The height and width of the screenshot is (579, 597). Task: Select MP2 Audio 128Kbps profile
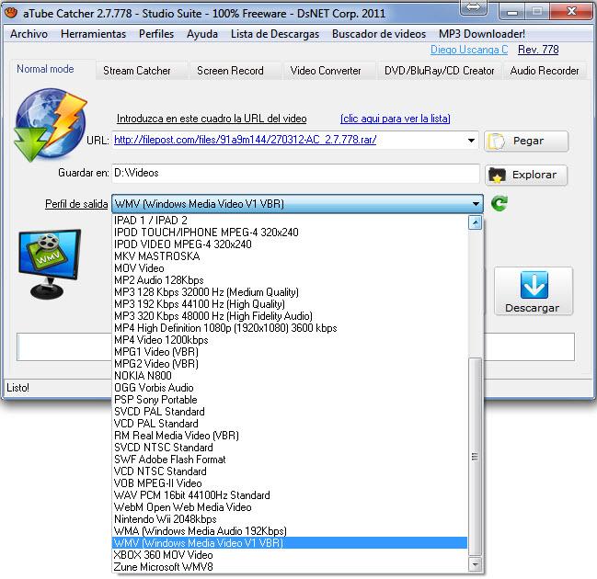coord(290,280)
